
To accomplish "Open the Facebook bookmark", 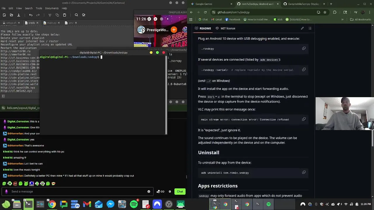I will tap(233, 20).
